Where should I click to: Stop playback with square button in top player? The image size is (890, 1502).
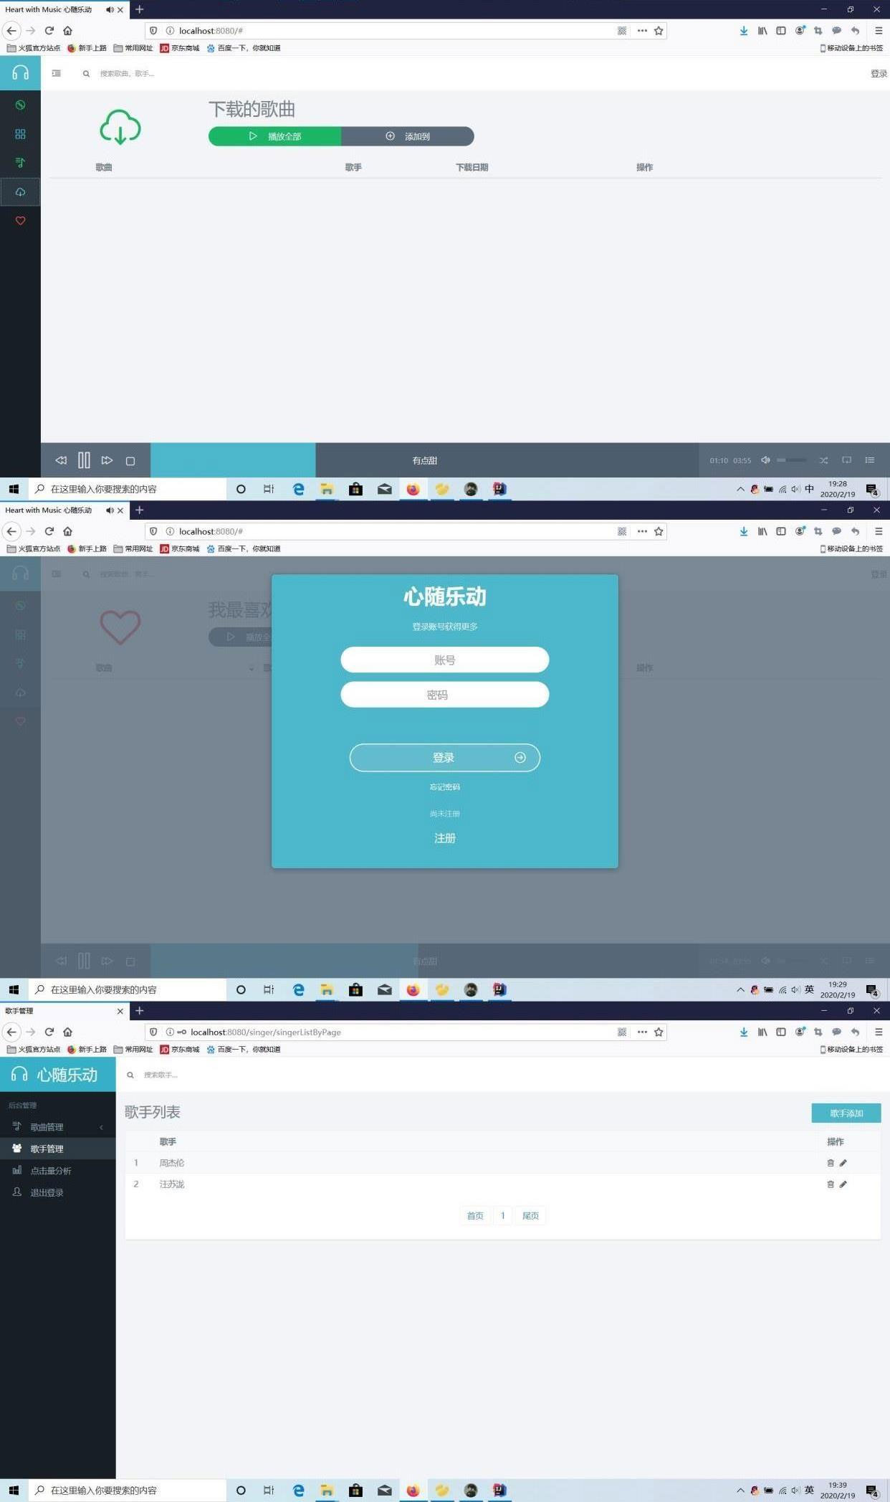point(130,461)
